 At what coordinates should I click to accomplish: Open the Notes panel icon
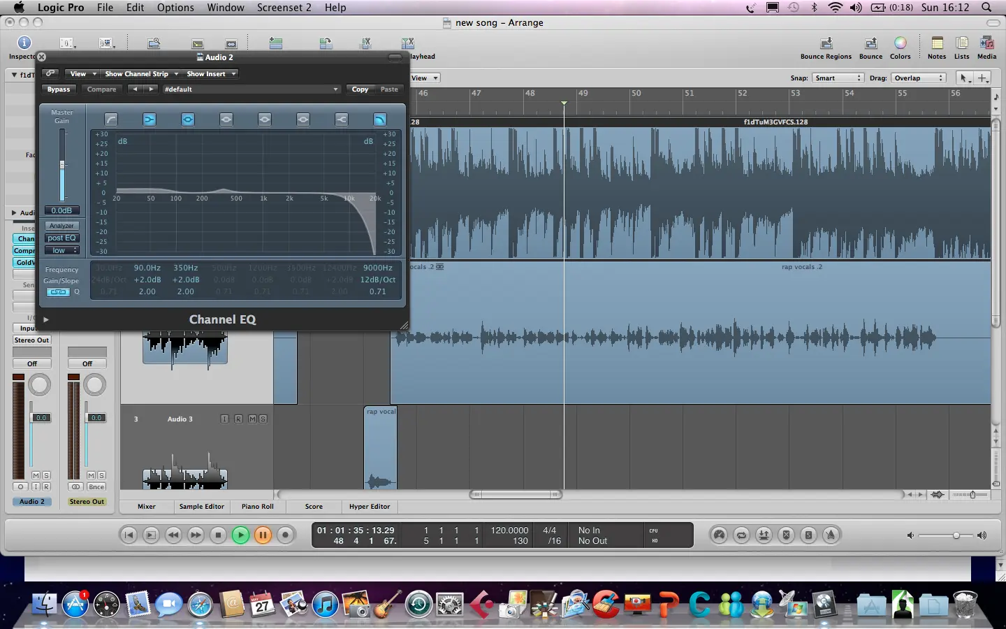937,43
